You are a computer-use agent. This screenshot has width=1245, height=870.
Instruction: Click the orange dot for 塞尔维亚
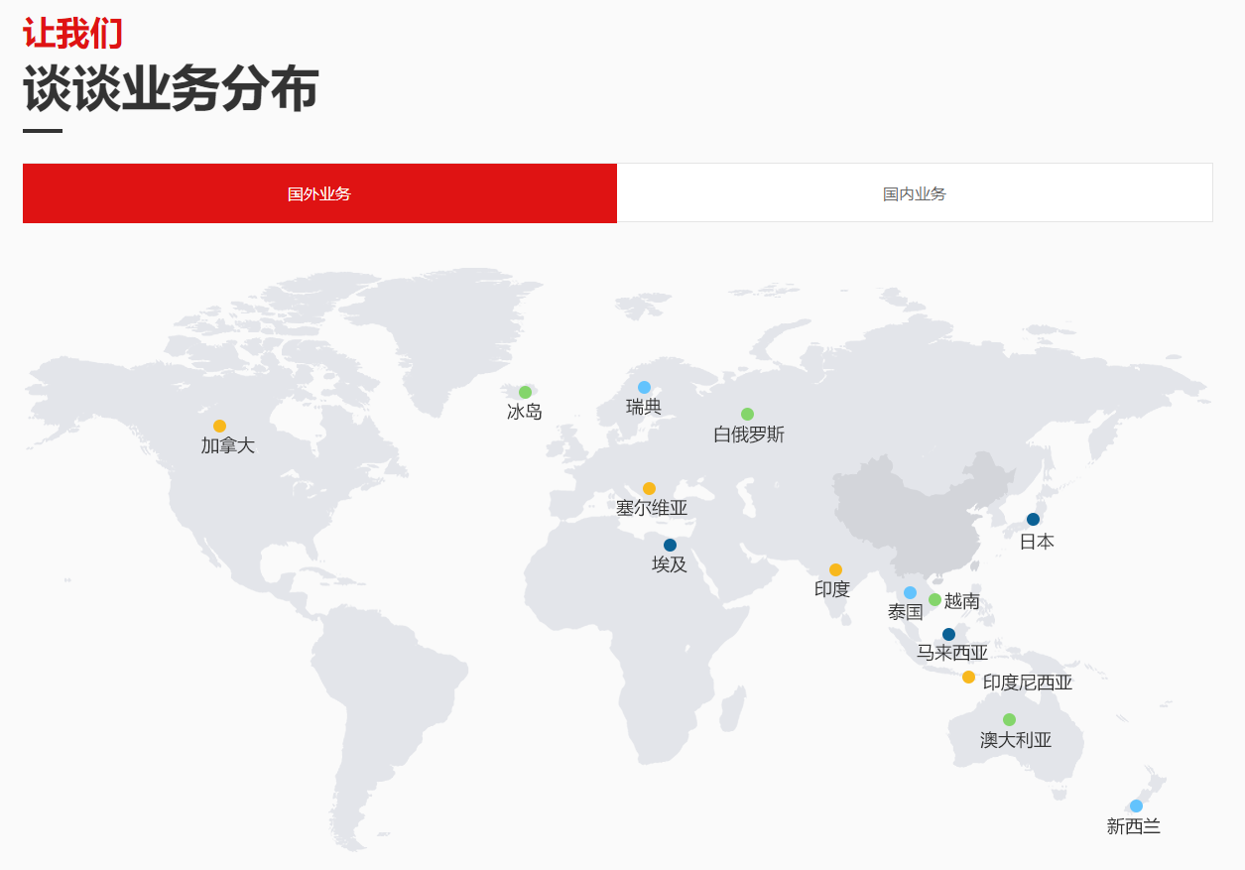[649, 488]
